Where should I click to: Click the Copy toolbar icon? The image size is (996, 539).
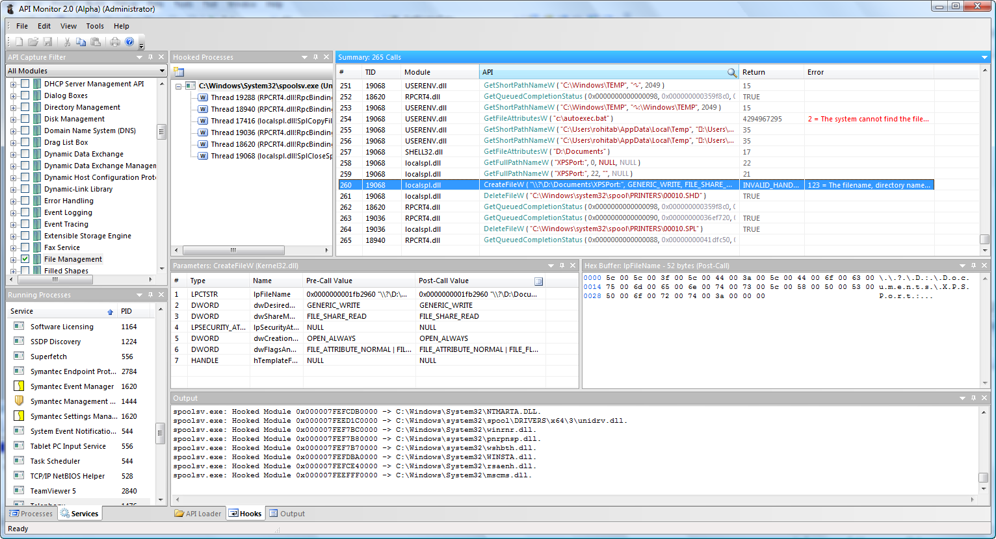pyautogui.click(x=81, y=42)
